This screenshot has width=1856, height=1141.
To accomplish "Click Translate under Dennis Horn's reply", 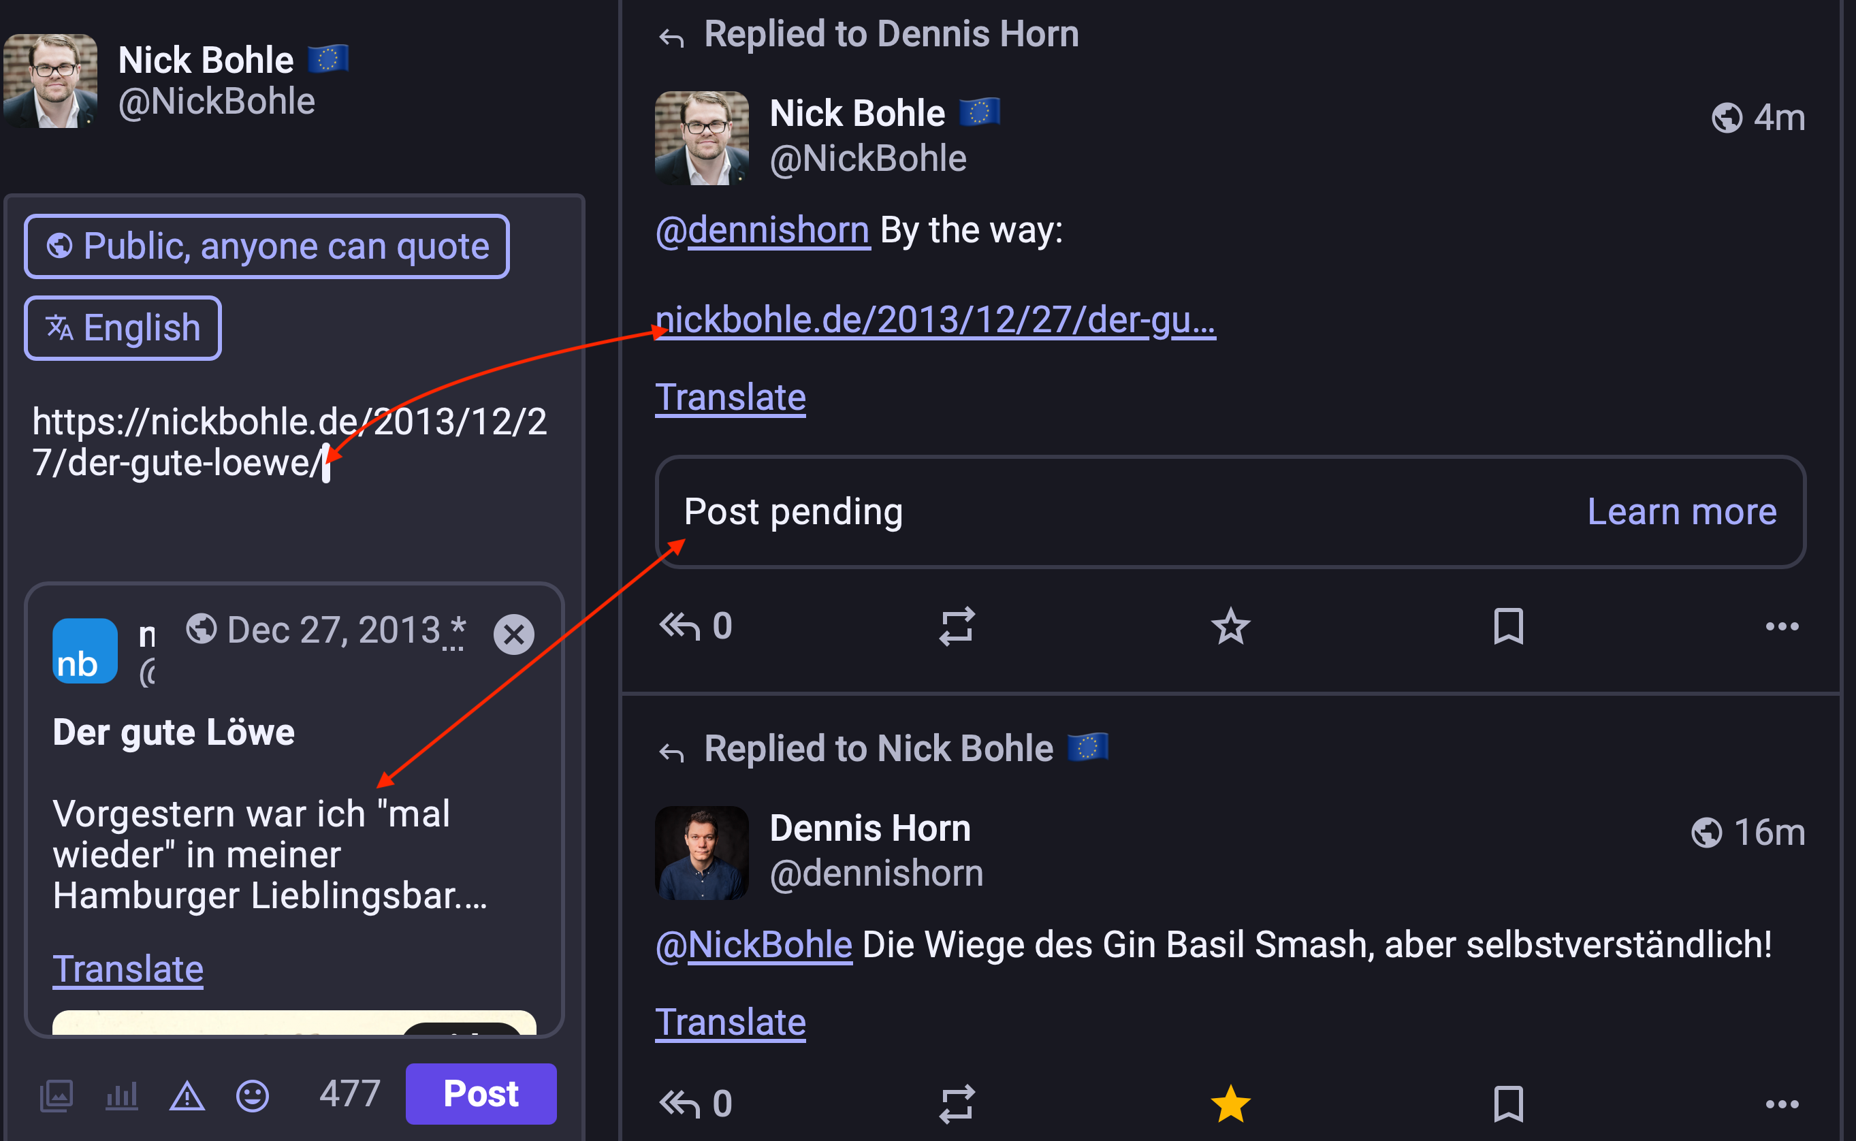I will (731, 1023).
